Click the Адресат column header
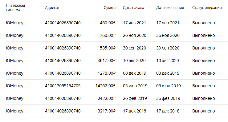228x122 pixels. point(52,8)
